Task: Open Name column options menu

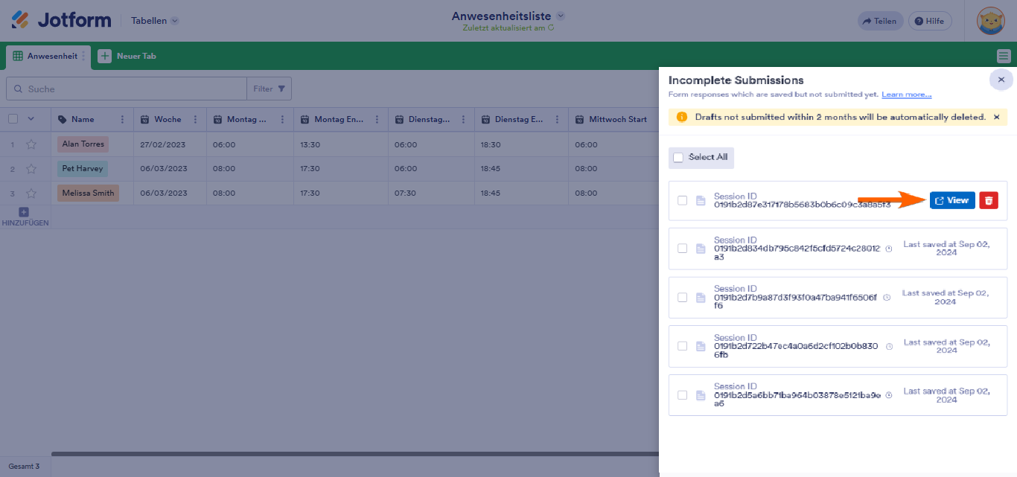Action: [x=123, y=120]
